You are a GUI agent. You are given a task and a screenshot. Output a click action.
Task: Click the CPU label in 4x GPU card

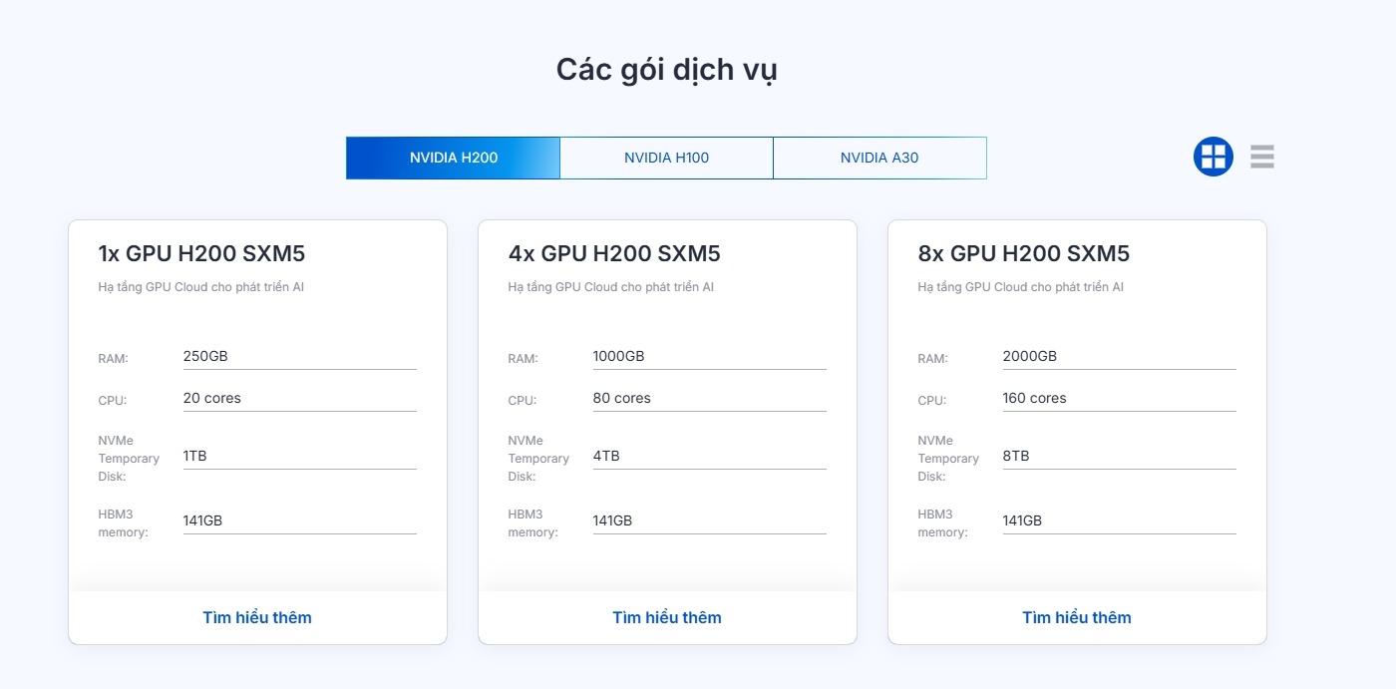(523, 401)
